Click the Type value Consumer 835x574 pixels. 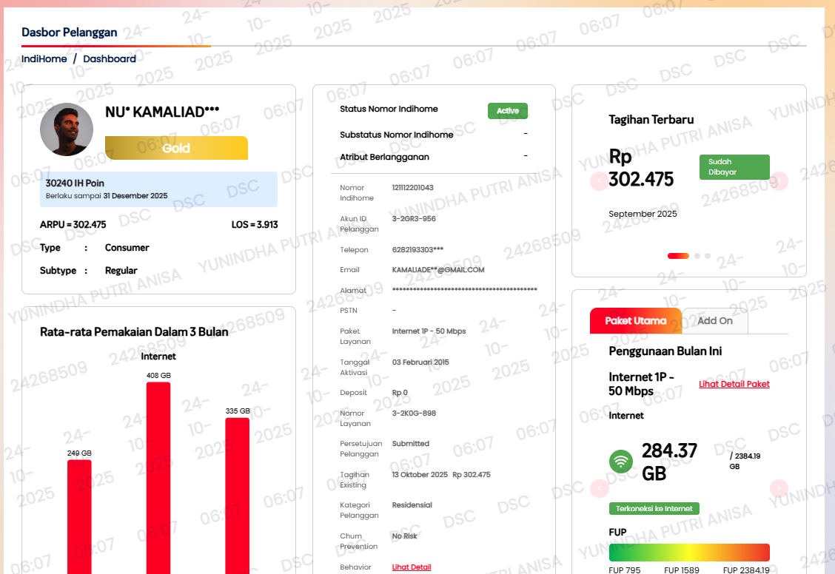pos(127,248)
